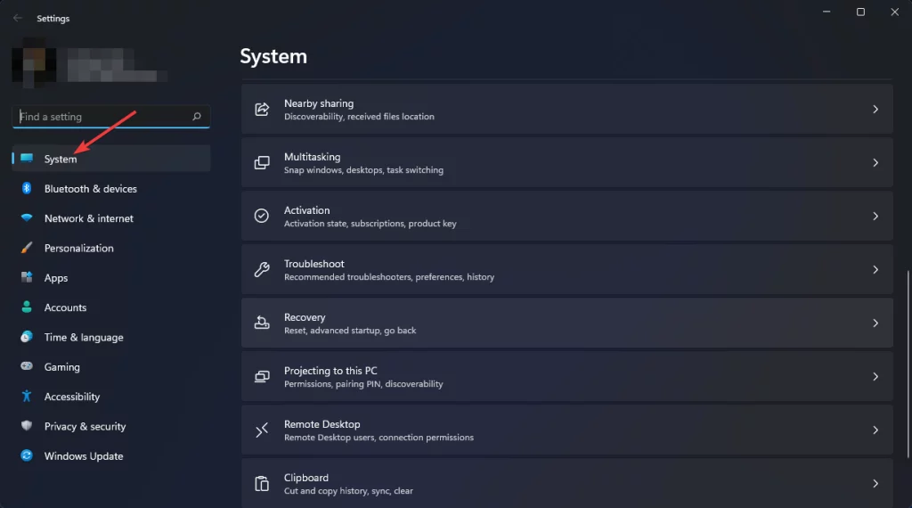This screenshot has width=912, height=508.
Task: Click the Network wifi icon in sidebar
Action: (x=27, y=217)
